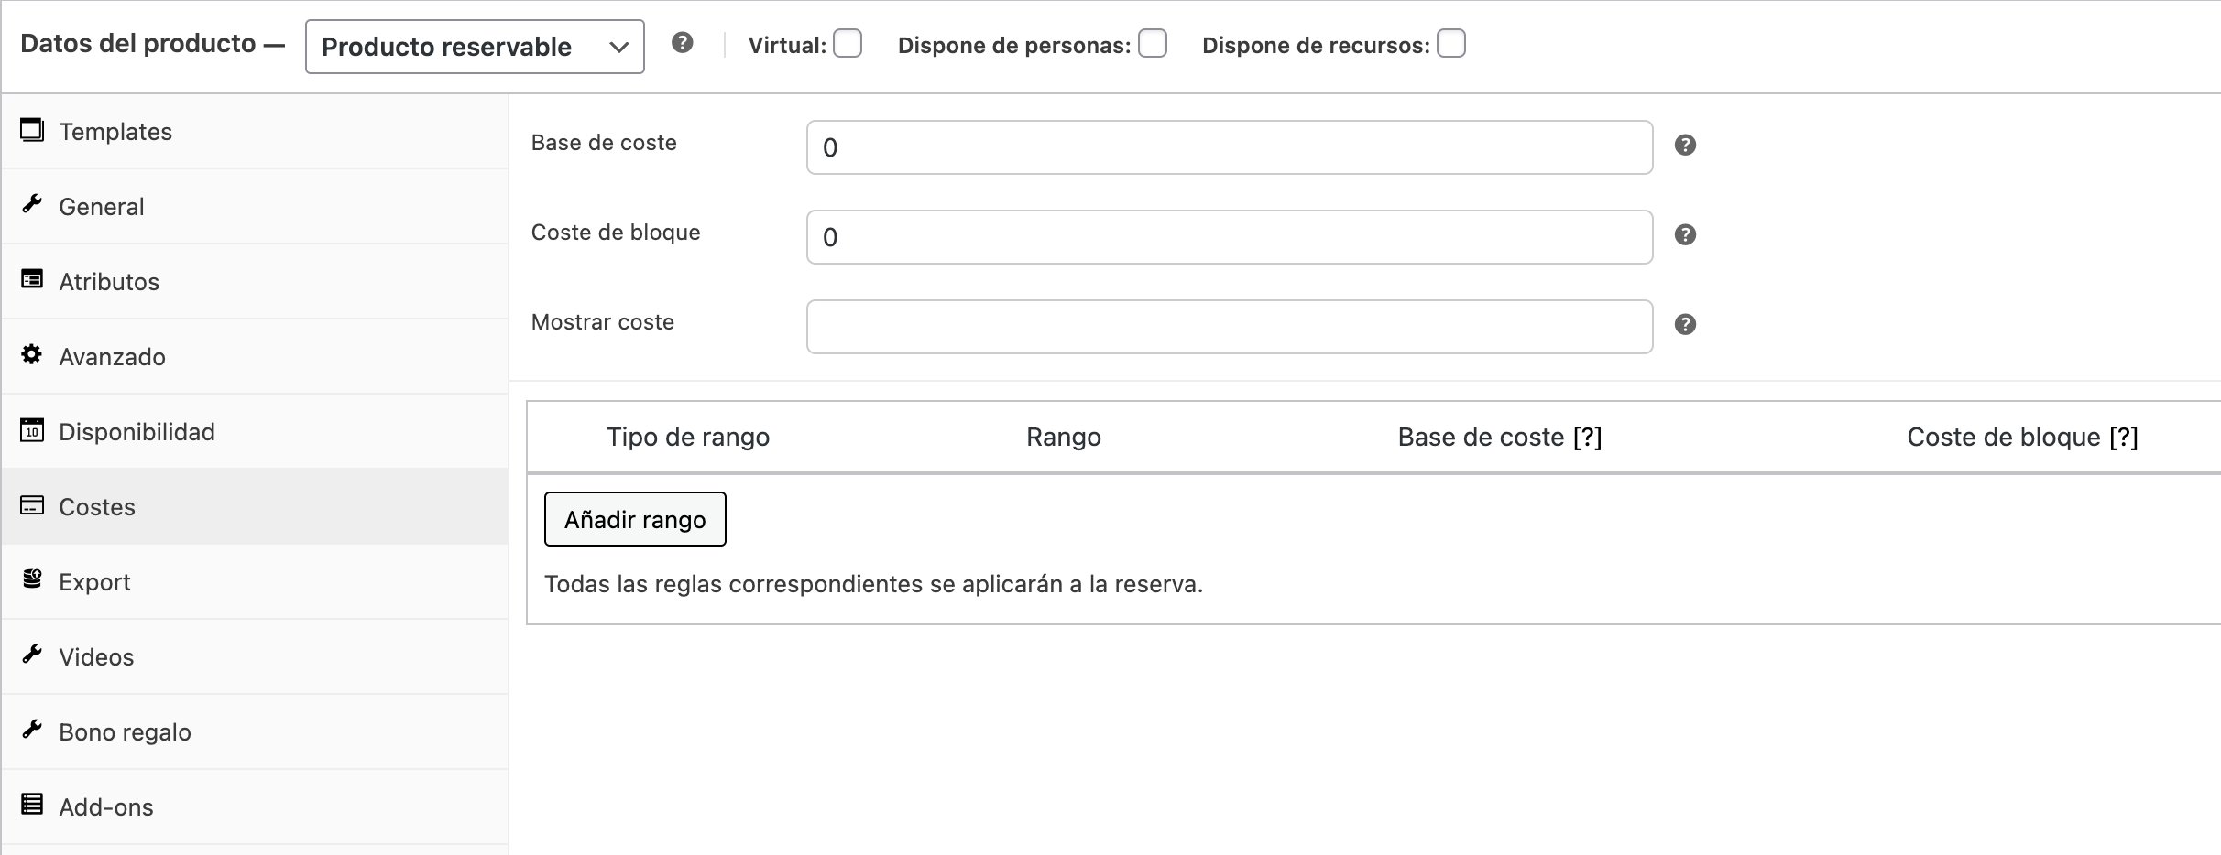Click the help icon next to Mostrar coste

pyautogui.click(x=1685, y=325)
